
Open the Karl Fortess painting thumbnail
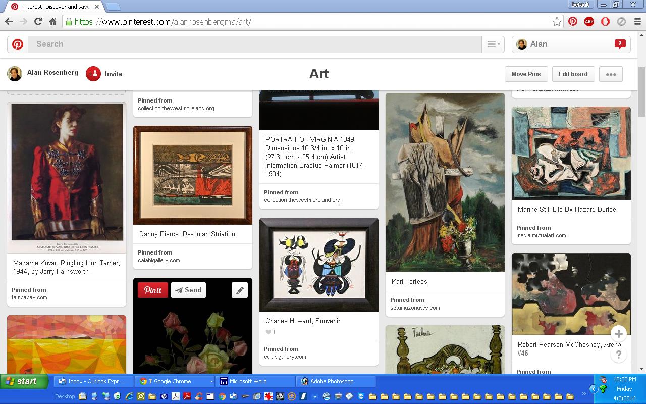tap(445, 182)
